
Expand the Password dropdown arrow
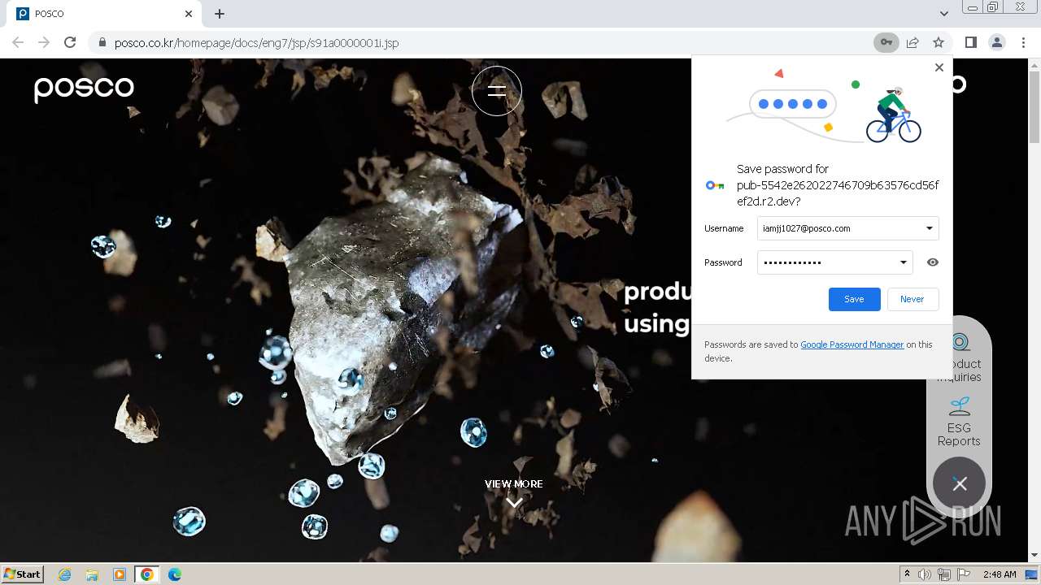point(903,262)
